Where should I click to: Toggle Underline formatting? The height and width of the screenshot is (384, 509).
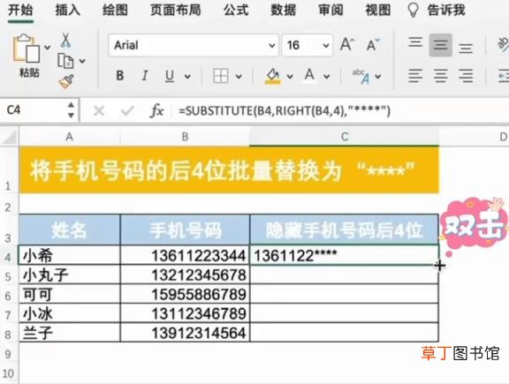point(170,76)
